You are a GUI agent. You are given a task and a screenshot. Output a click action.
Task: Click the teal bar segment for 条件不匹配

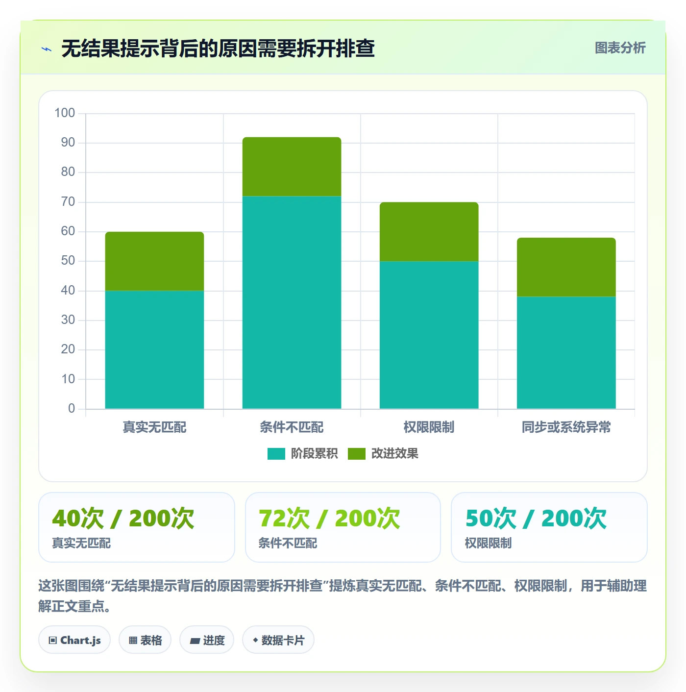pyautogui.click(x=292, y=302)
